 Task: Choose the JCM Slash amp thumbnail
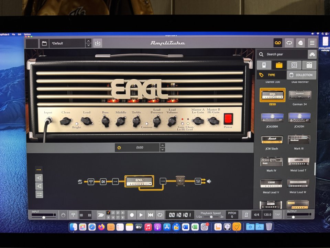(x=272, y=139)
